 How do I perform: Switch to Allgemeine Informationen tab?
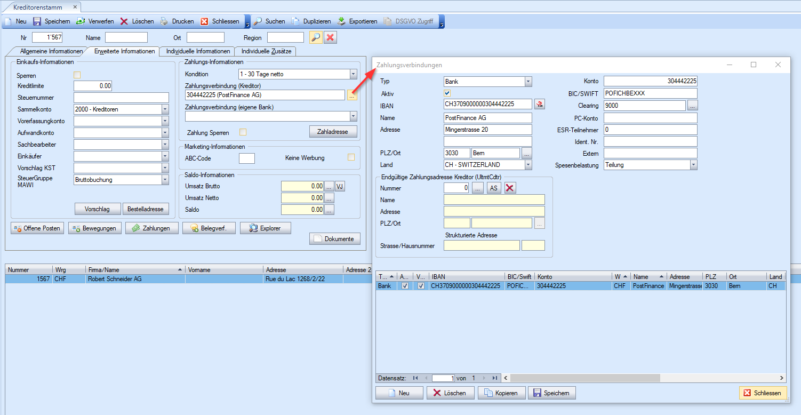(x=51, y=52)
